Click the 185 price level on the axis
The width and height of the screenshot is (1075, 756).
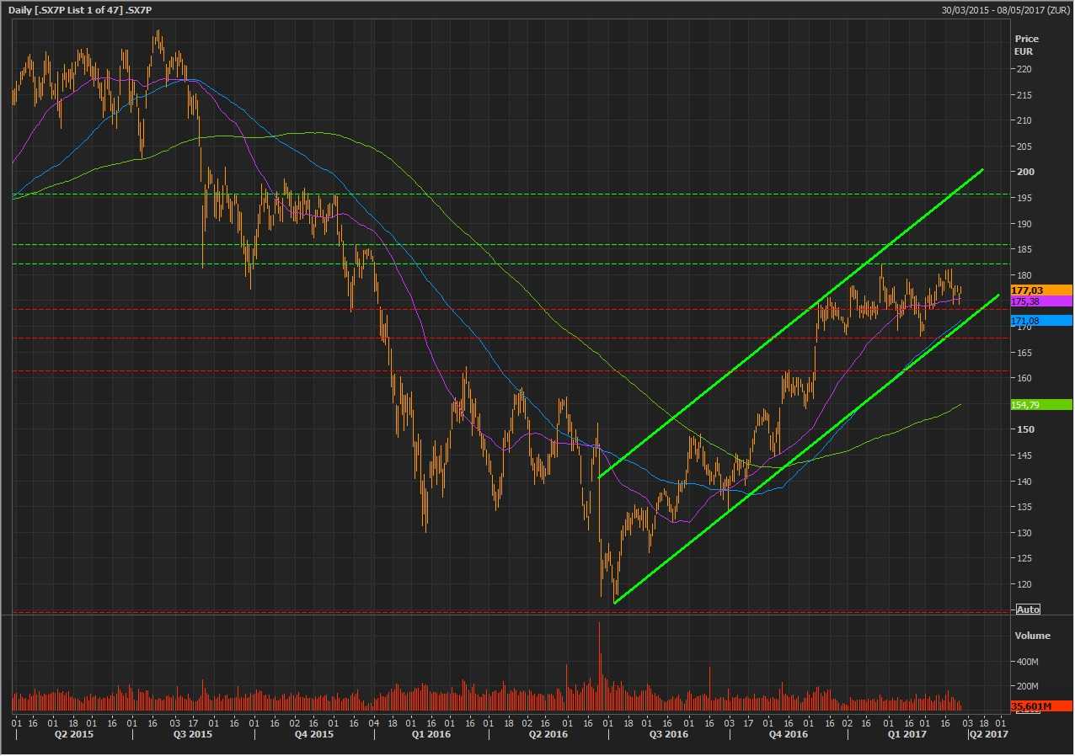(x=1023, y=249)
